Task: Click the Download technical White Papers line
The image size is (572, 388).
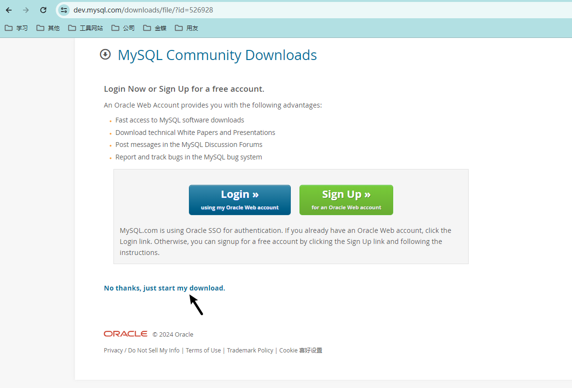Action: [195, 133]
